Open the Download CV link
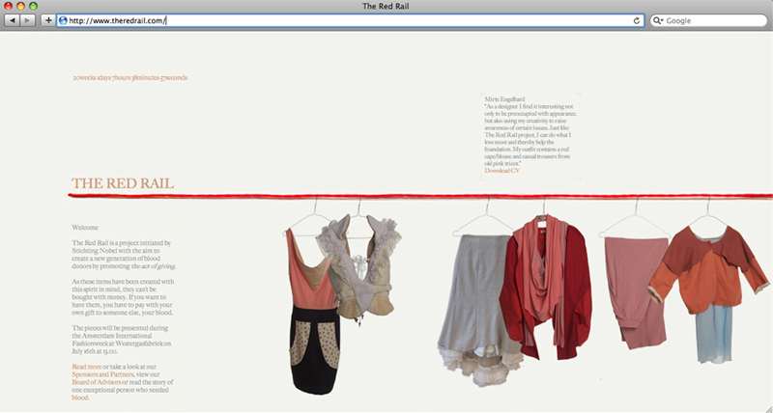Image resolution: width=773 pixels, height=413 pixels. [501, 170]
